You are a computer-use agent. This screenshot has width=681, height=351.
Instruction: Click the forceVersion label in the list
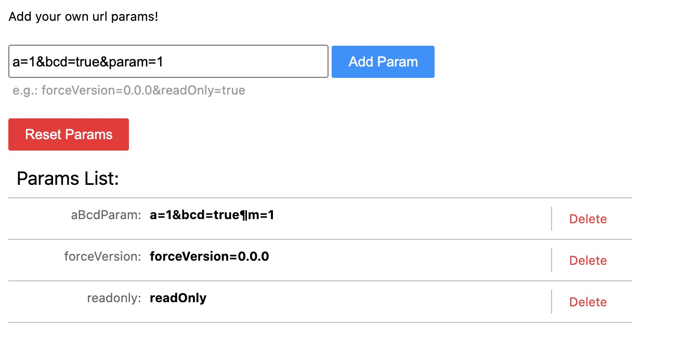[102, 256]
